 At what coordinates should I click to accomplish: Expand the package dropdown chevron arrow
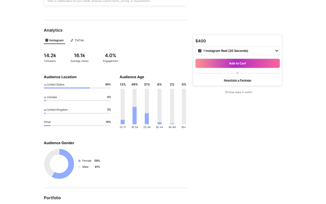point(276,51)
